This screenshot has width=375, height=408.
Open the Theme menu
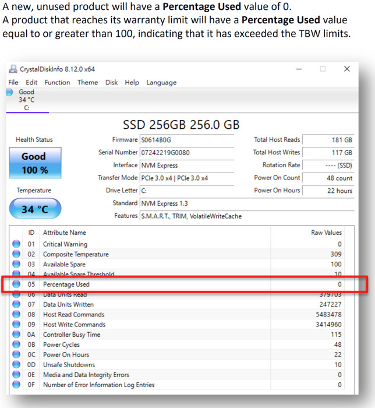click(x=87, y=83)
